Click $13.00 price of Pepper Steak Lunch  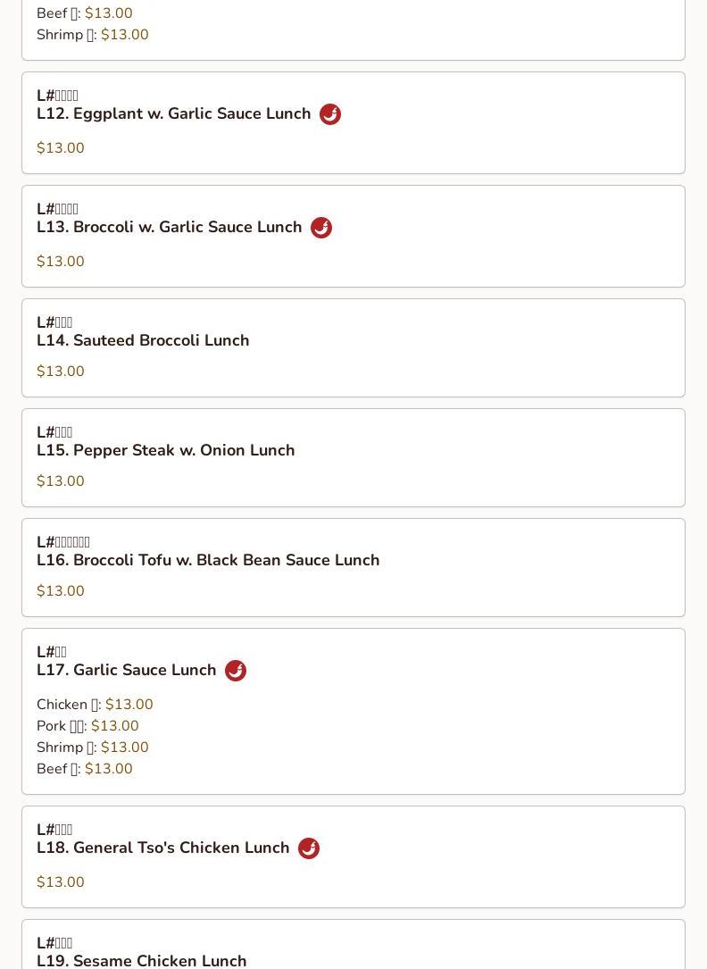tap(61, 480)
